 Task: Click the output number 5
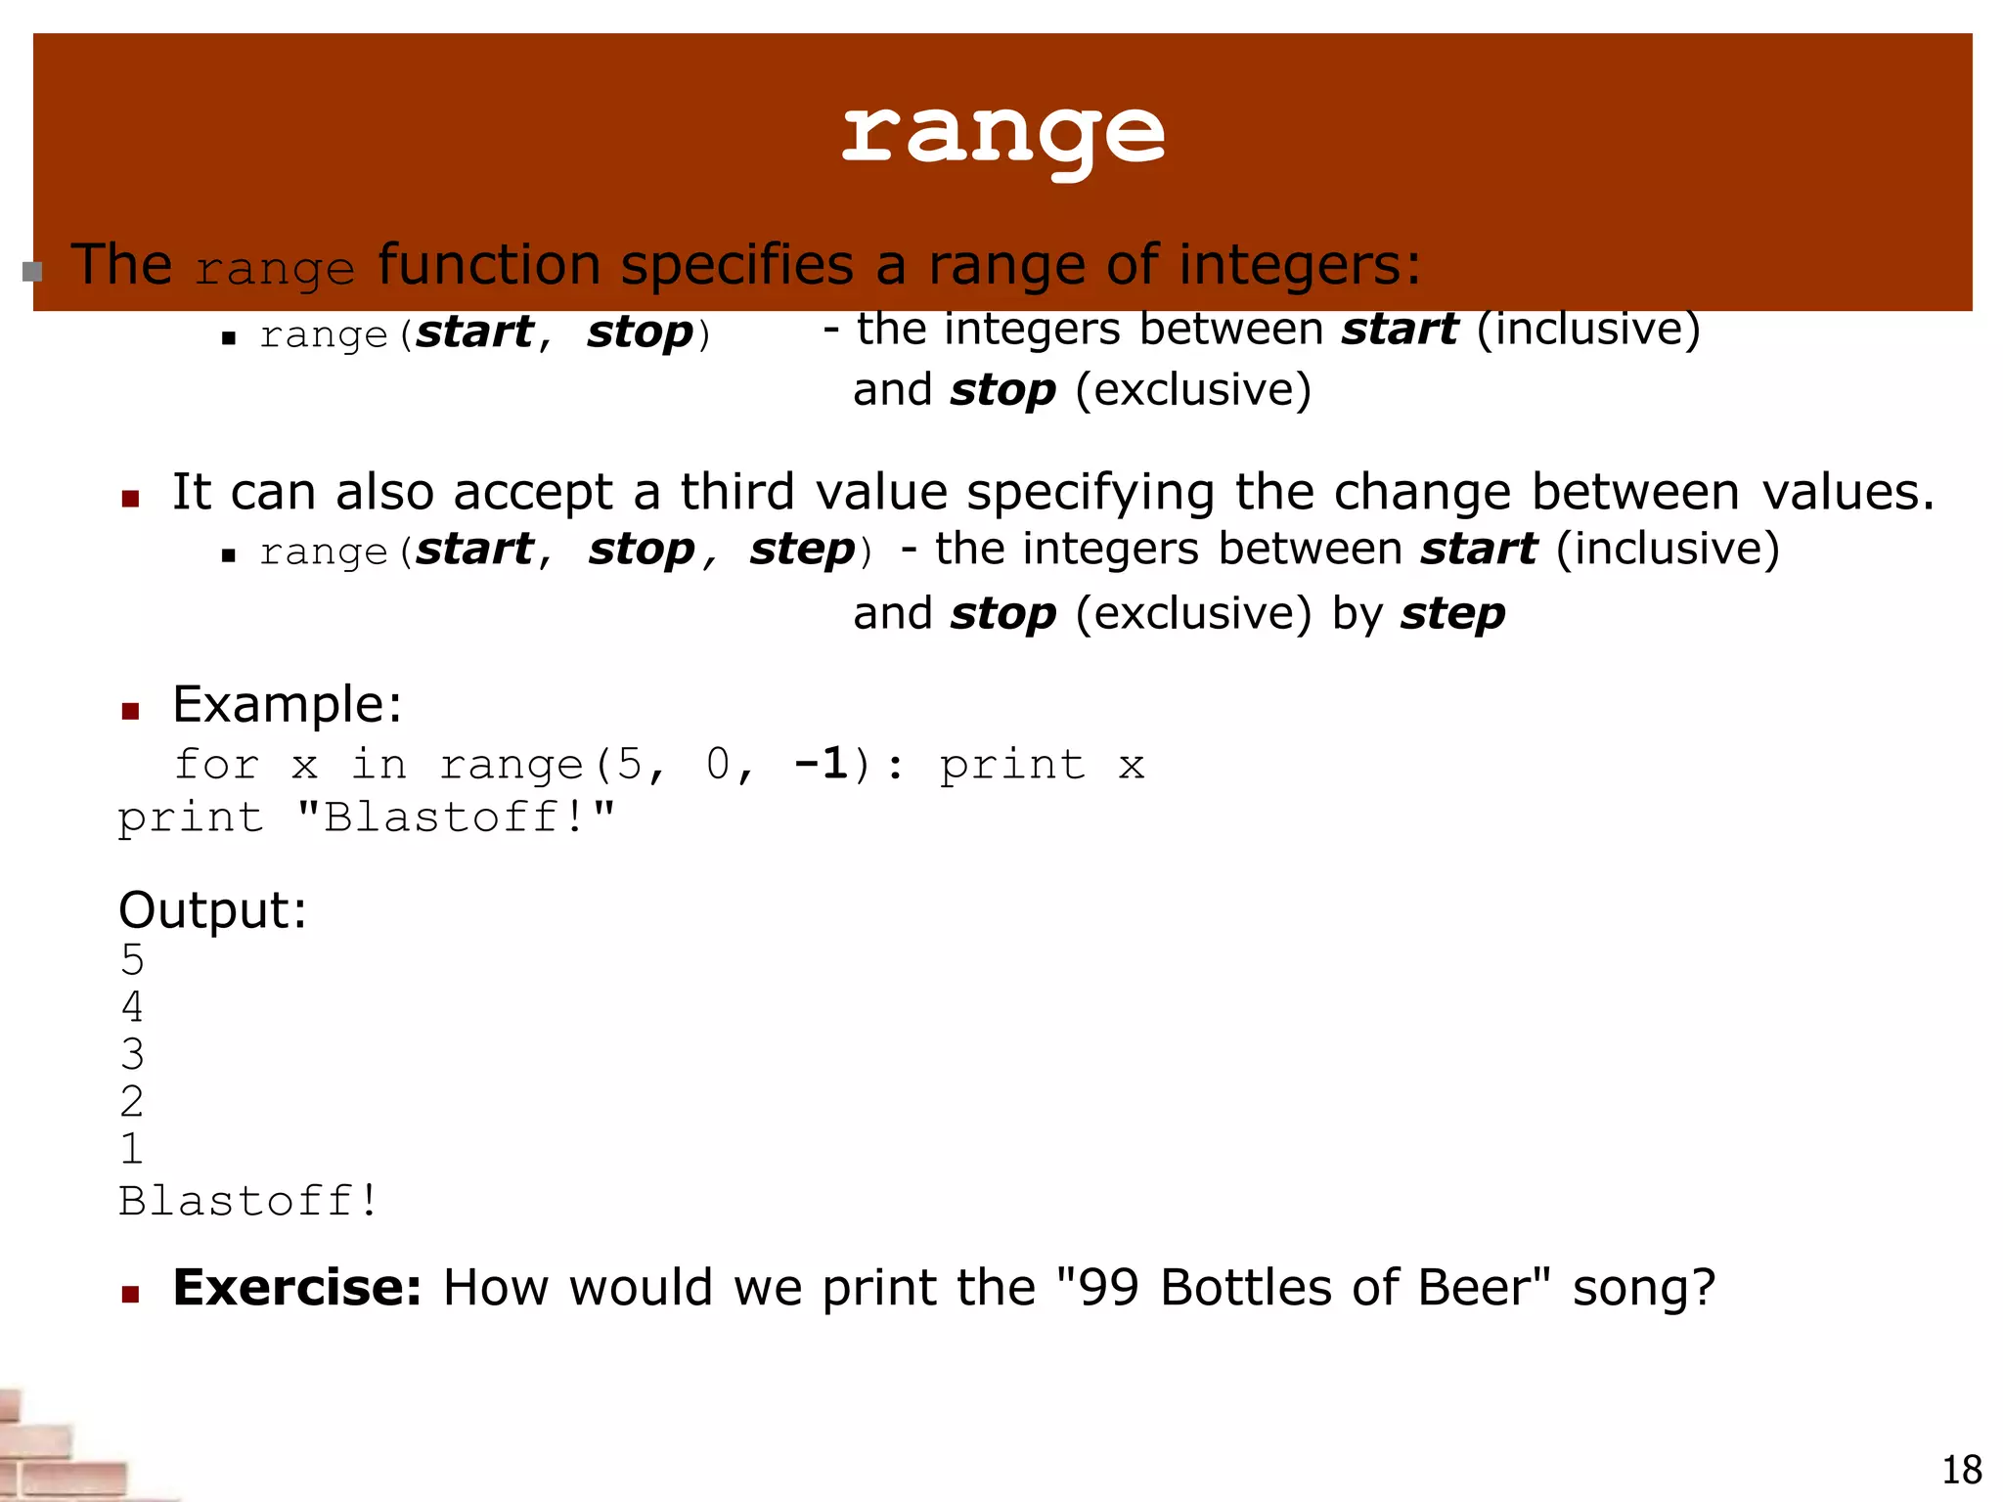pos(132,960)
